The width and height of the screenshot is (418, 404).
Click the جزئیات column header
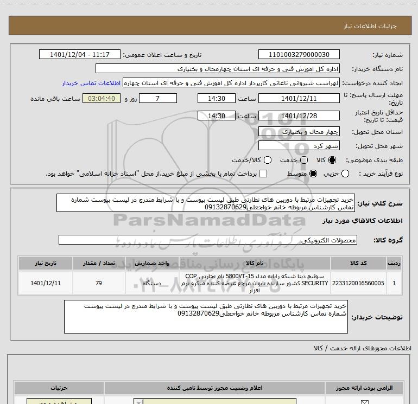59,388
